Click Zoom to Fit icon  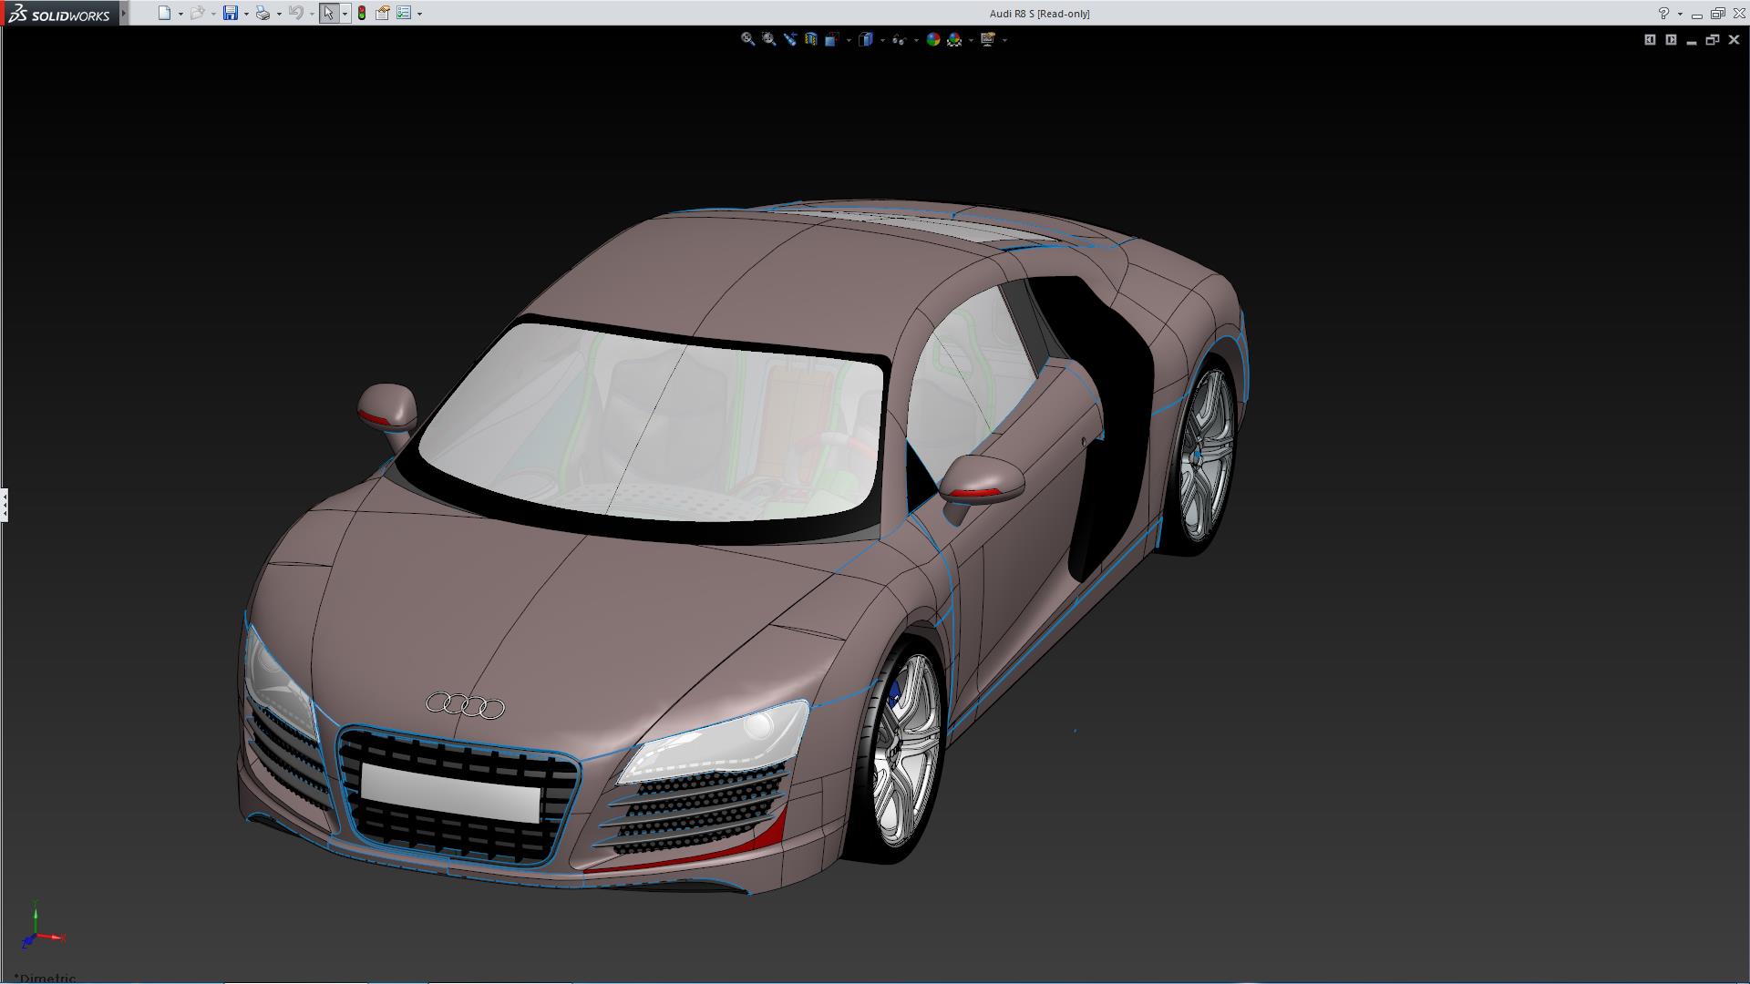point(747,39)
